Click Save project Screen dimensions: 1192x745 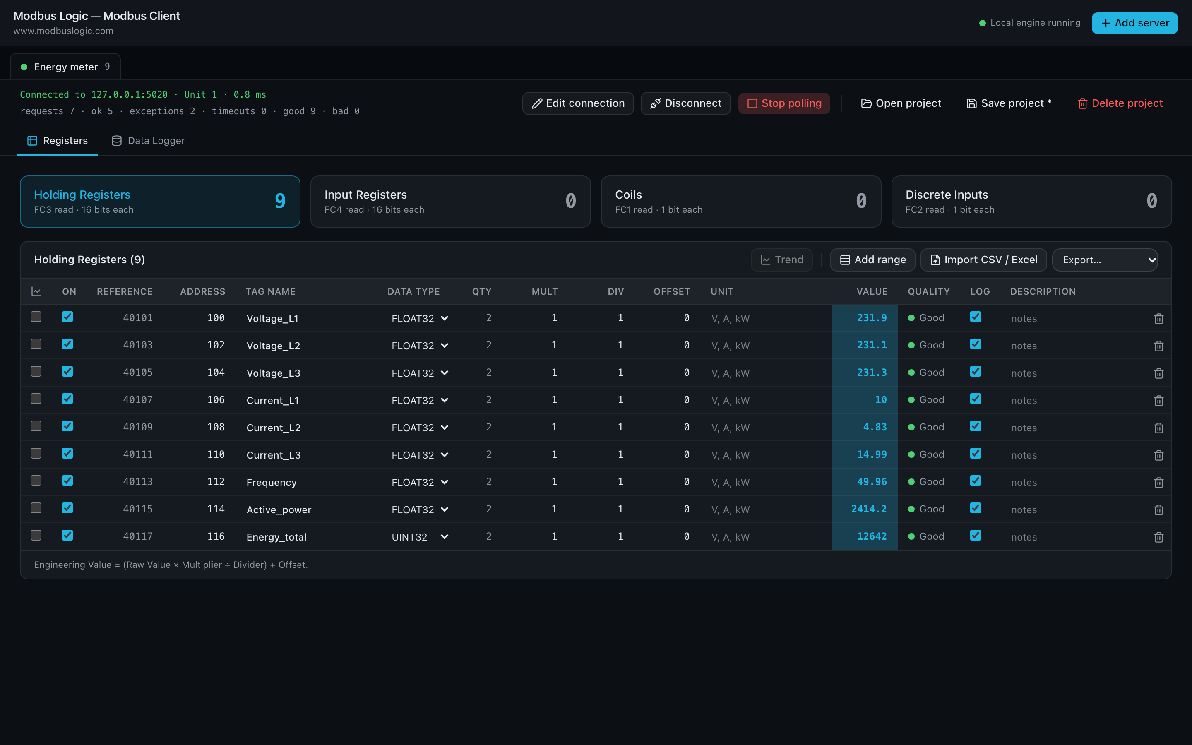point(1009,103)
